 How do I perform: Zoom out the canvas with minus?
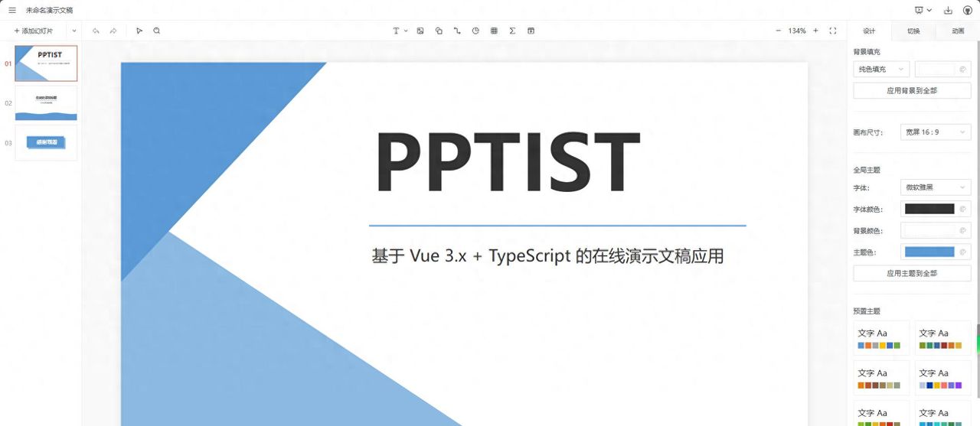(x=779, y=31)
